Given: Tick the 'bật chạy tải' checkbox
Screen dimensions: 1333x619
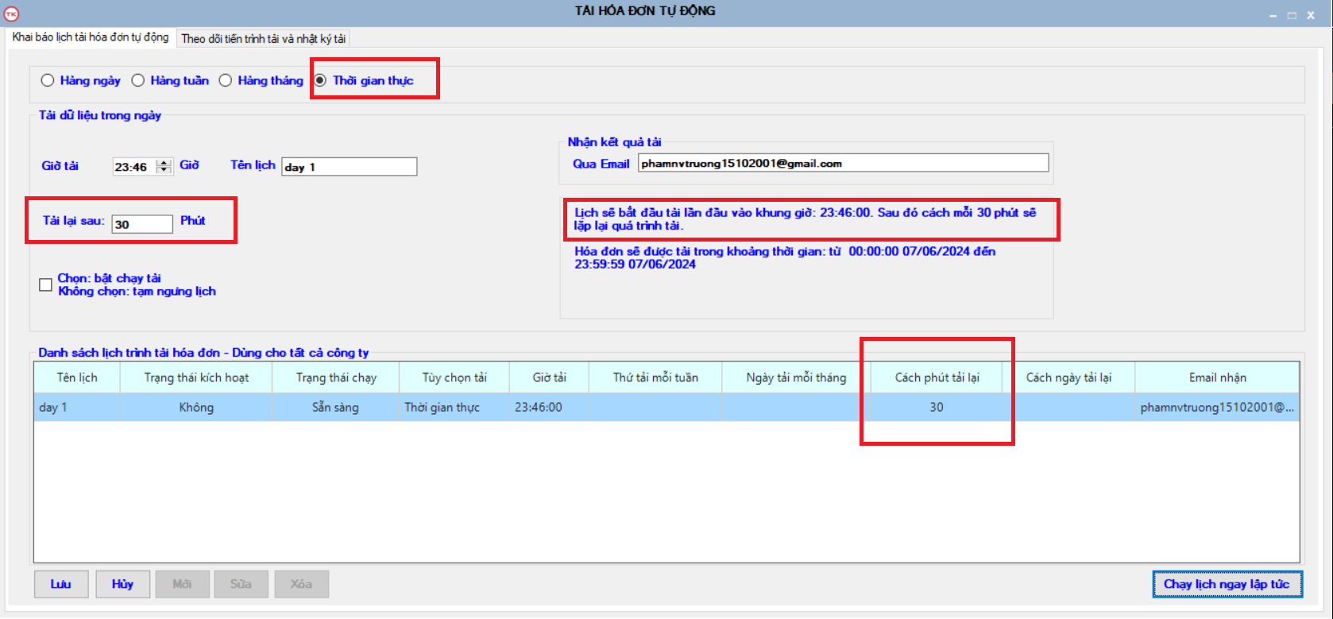Looking at the screenshot, I should point(46,284).
